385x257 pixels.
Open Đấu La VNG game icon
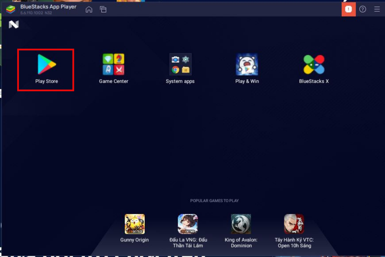click(x=188, y=224)
